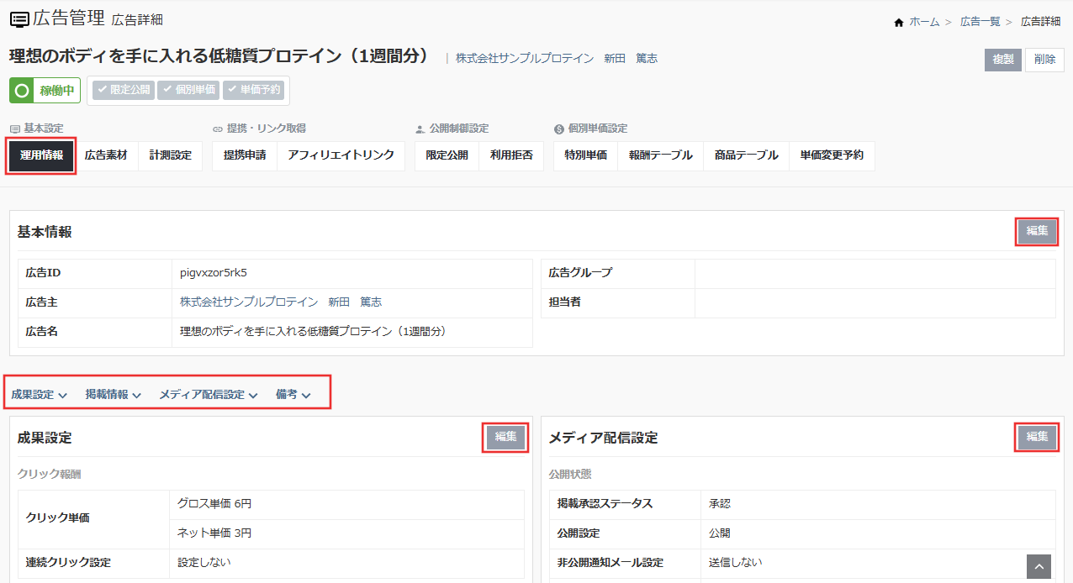Open the 限定公開 tab under 公開制御設定
This screenshot has height=583, width=1073.
pos(447,155)
